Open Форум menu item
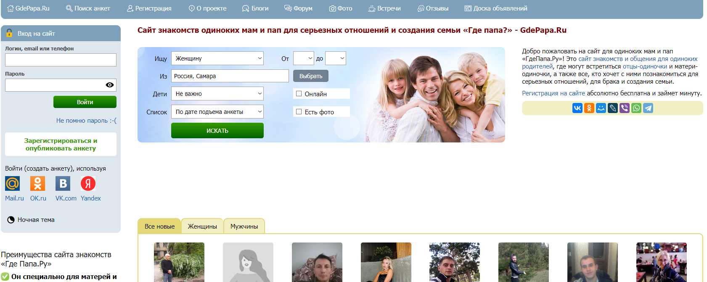The image size is (707, 282). (298, 8)
